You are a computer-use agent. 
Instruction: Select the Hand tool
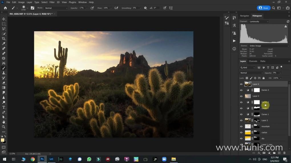pyautogui.click(x=4, y=122)
